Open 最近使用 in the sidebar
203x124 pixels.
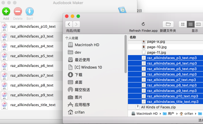click(79, 60)
